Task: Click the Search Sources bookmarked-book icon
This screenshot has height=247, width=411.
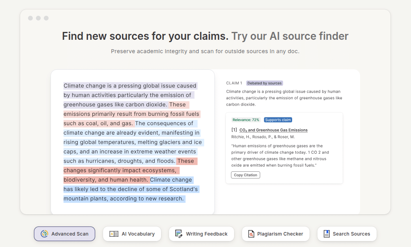Action: point(326,234)
